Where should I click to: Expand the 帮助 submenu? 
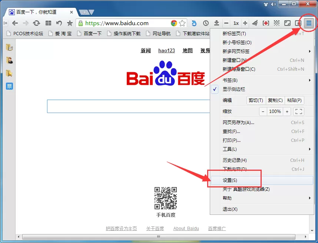point(262,198)
